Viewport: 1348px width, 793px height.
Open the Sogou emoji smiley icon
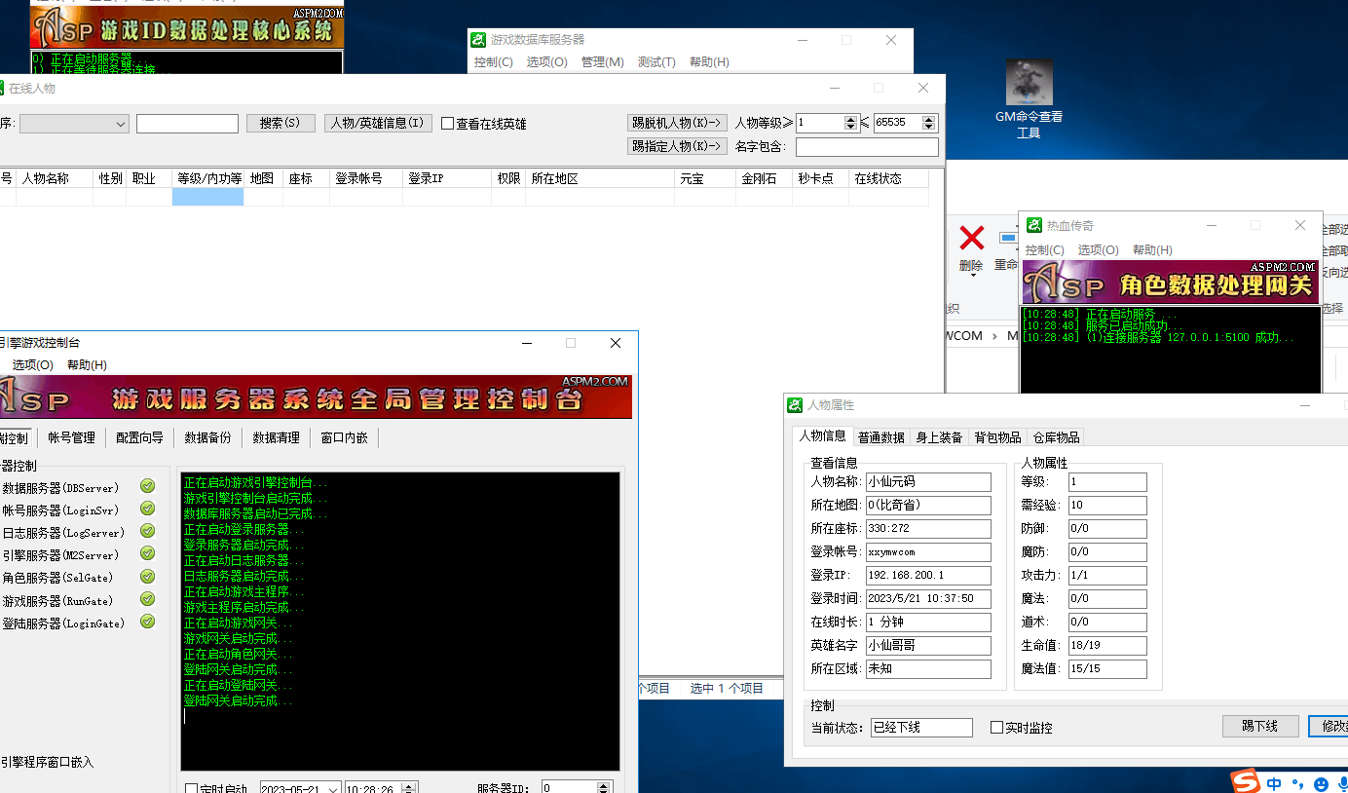(1321, 783)
